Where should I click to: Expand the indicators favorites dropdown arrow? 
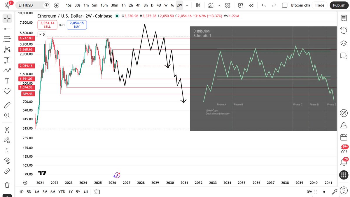(x=219, y=5)
